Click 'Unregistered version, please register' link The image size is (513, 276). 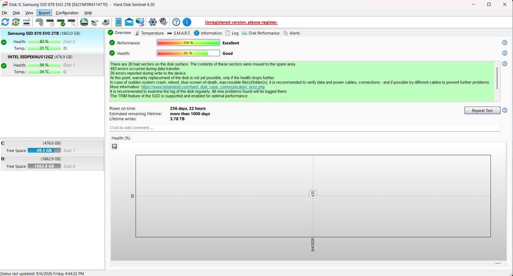click(241, 22)
